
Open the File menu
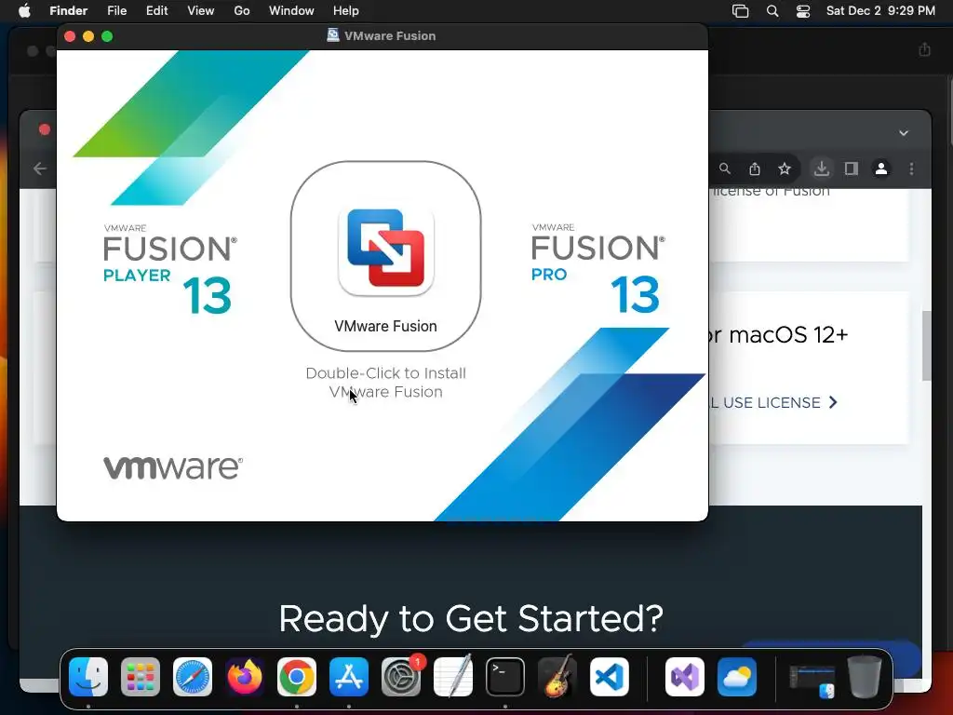pos(116,11)
